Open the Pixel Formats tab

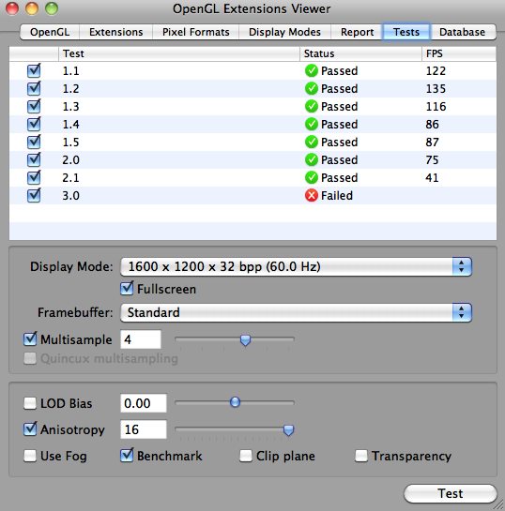(196, 32)
